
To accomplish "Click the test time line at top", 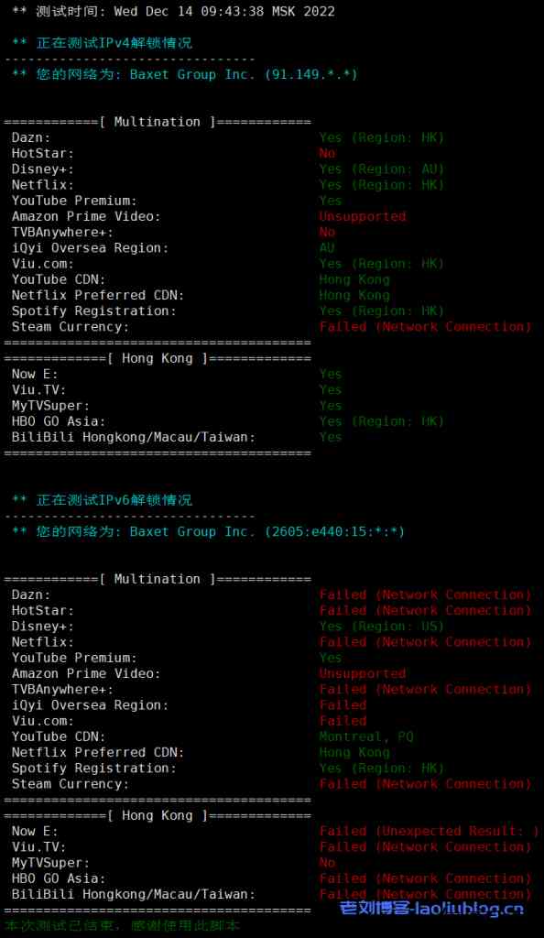I will tap(173, 11).
